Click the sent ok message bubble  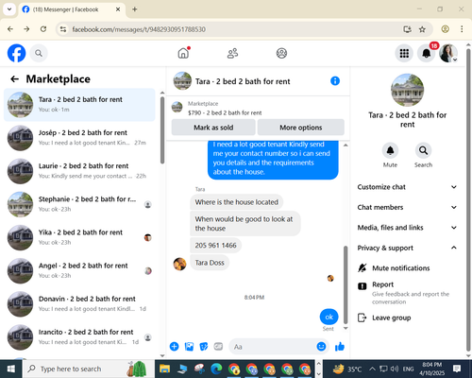point(329,317)
